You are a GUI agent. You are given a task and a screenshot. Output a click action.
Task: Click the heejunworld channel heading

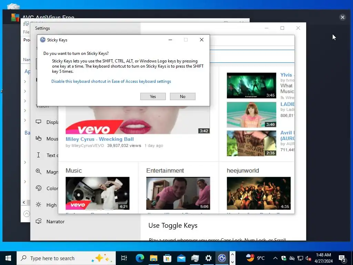click(x=243, y=170)
